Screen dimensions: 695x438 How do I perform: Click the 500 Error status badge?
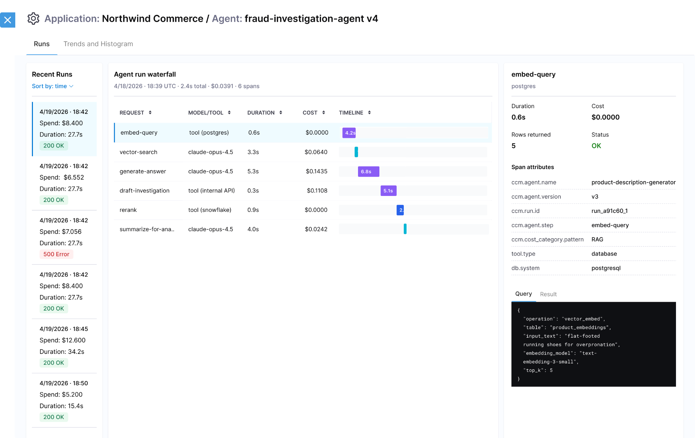tap(56, 254)
